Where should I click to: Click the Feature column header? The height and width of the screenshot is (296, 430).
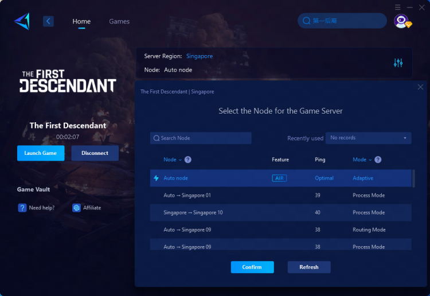point(280,159)
